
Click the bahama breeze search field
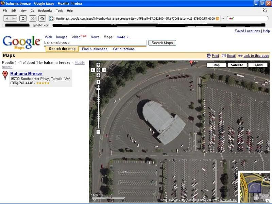(x=95, y=43)
